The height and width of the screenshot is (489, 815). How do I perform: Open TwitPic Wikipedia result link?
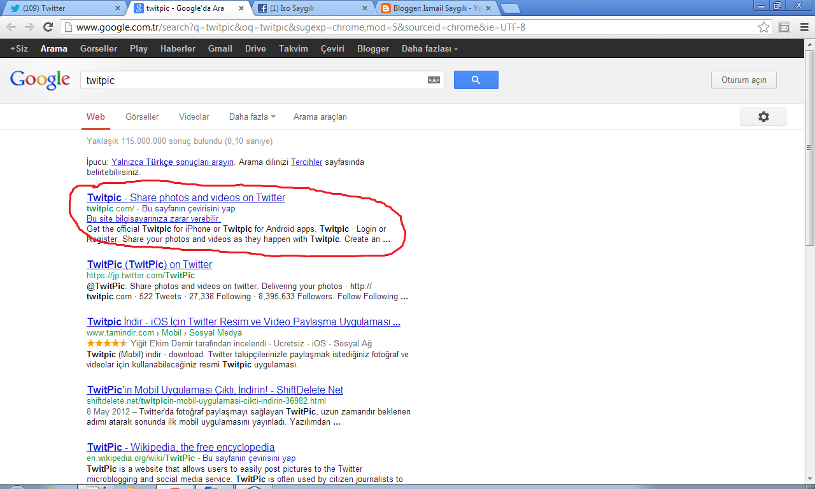click(181, 447)
